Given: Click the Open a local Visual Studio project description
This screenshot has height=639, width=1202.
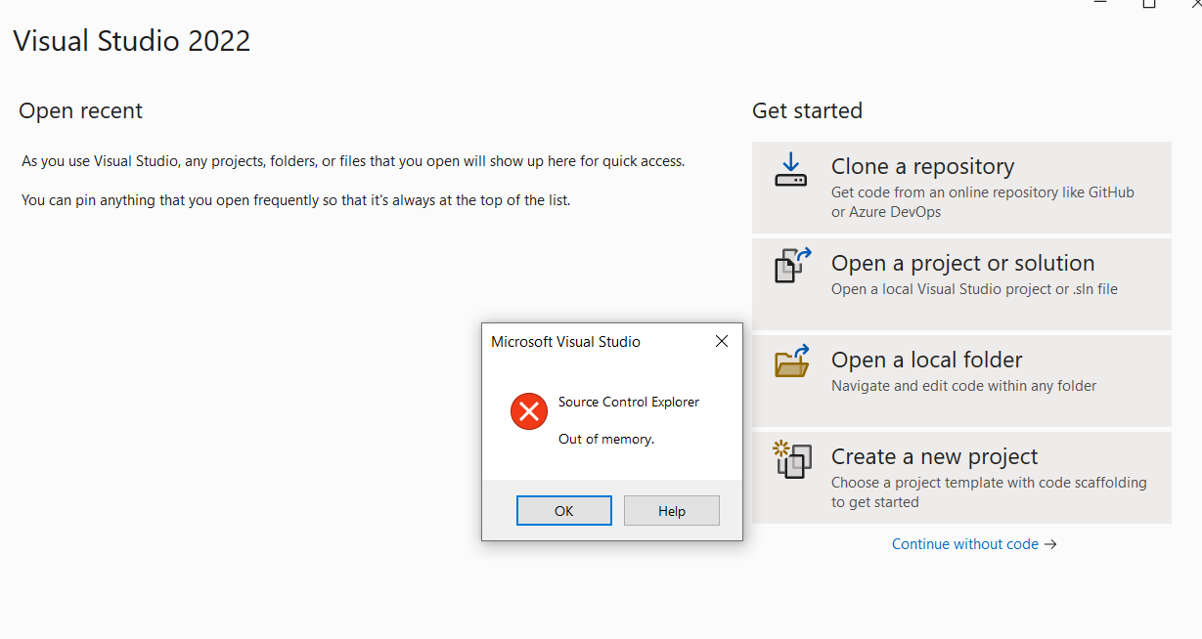Looking at the screenshot, I should 974,289.
